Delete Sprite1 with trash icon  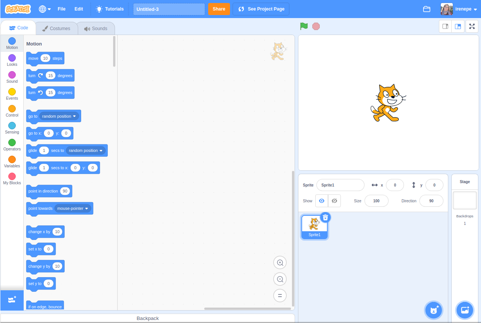[x=325, y=217]
